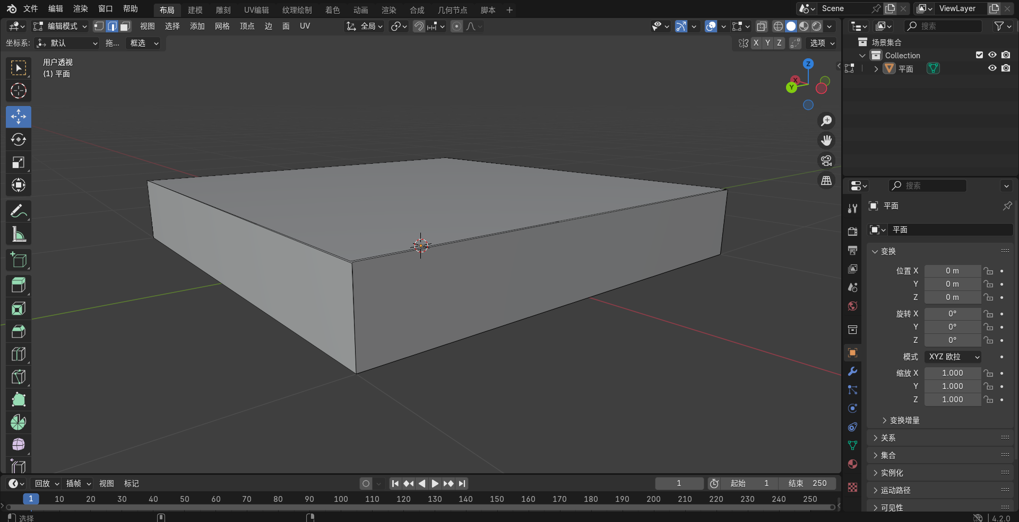Select the Poly Build tool

tap(19, 400)
